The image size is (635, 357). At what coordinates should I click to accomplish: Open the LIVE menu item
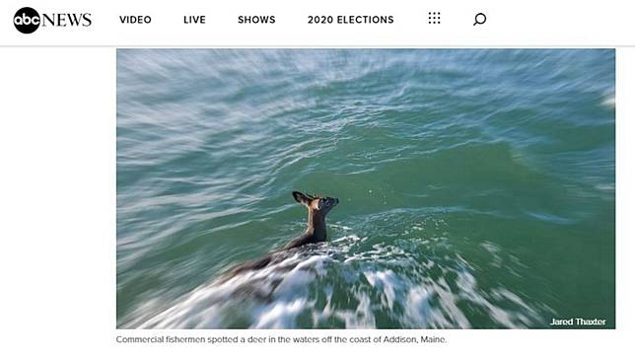click(x=194, y=20)
